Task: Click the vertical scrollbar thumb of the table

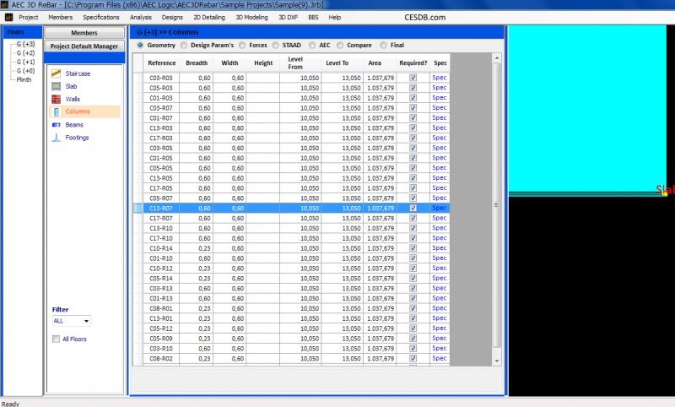Action: coord(497,205)
